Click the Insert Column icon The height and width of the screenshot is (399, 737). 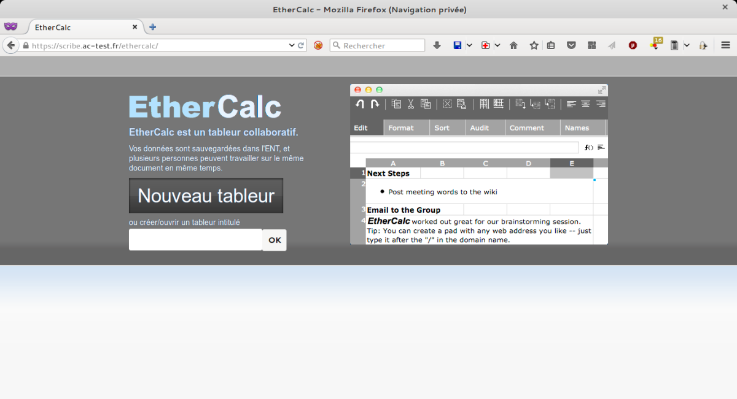(499, 104)
